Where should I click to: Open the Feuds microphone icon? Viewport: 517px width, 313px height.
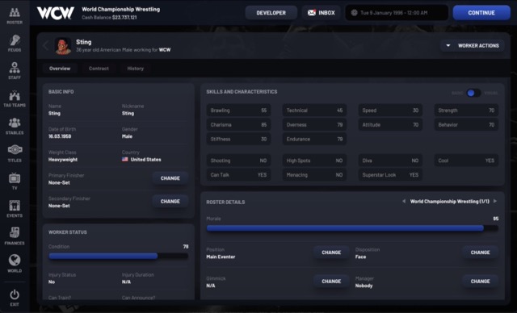[x=15, y=40]
